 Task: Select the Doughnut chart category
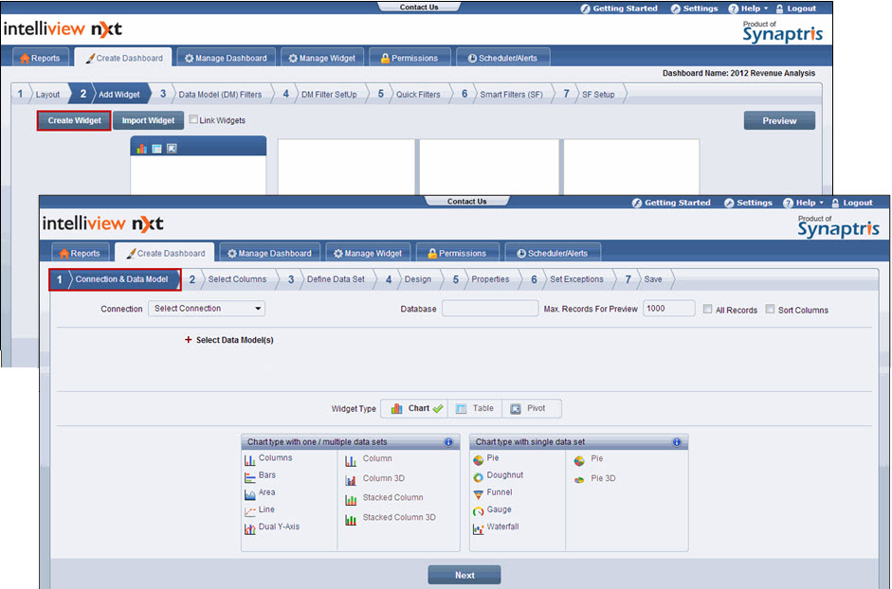click(498, 475)
